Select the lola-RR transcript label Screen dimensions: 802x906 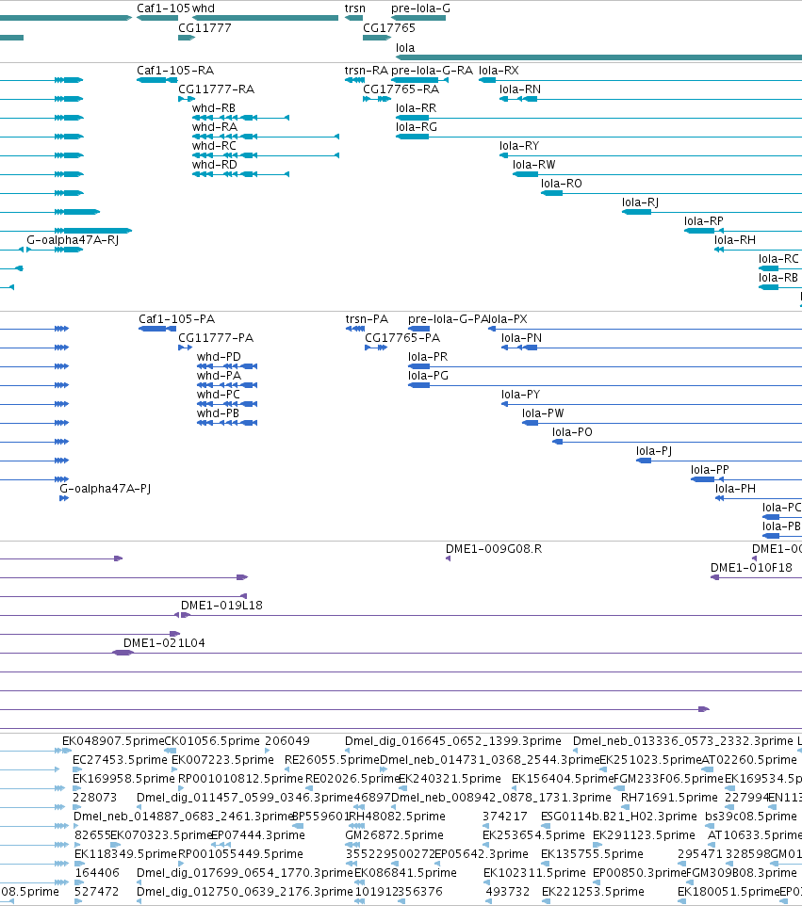click(417, 108)
